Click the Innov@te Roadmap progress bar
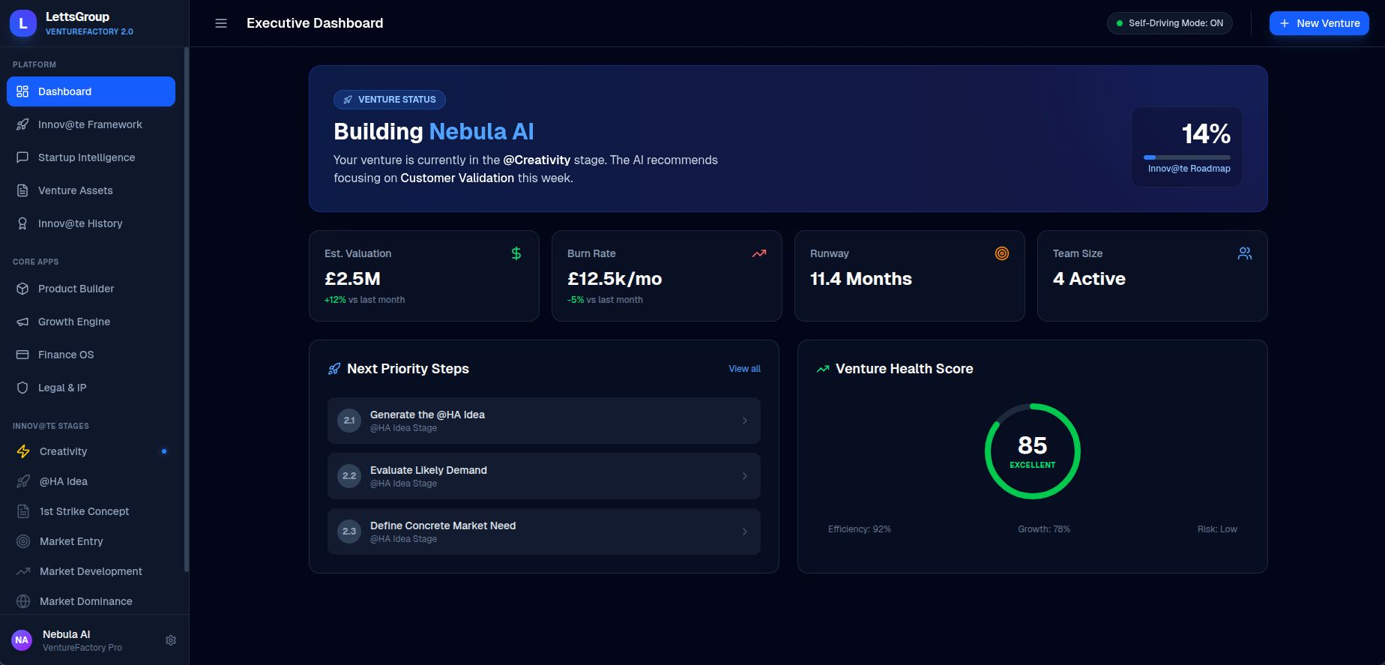 (x=1186, y=157)
